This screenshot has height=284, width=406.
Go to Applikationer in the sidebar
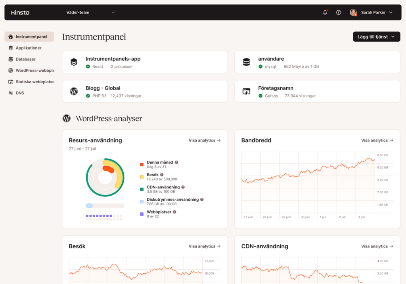tap(29, 48)
